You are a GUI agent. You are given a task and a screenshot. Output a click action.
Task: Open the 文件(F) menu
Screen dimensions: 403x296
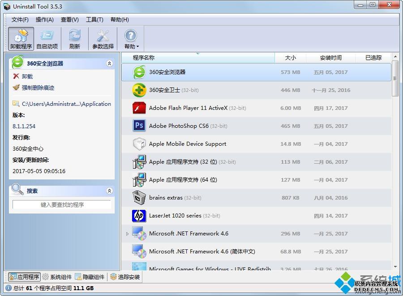tap(20, 20)
